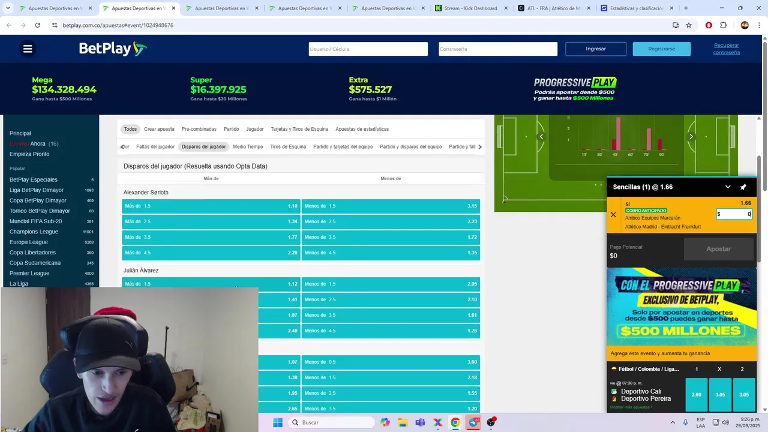The image size is (768, 432).
Task: Open File Explorer from taskbar
Action: [402, 422]
